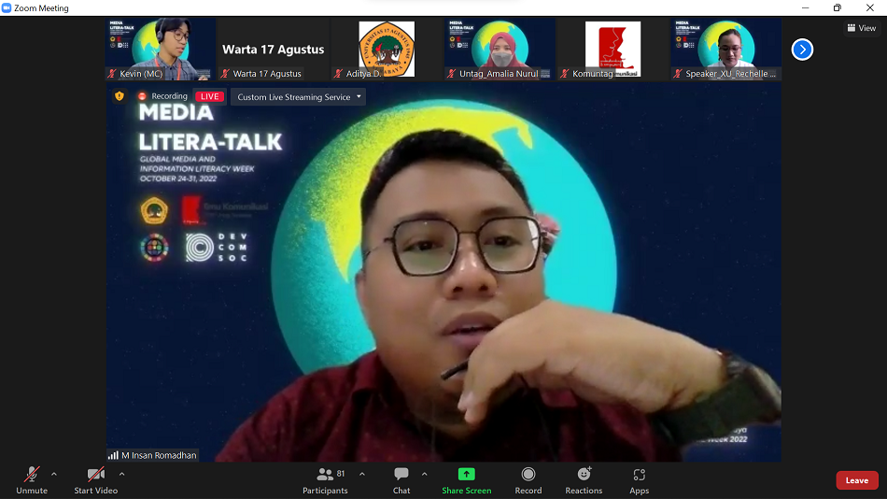The image size is (887, 499).
Task: Open the Reactions menu
Action: click(x=584, y=480)
